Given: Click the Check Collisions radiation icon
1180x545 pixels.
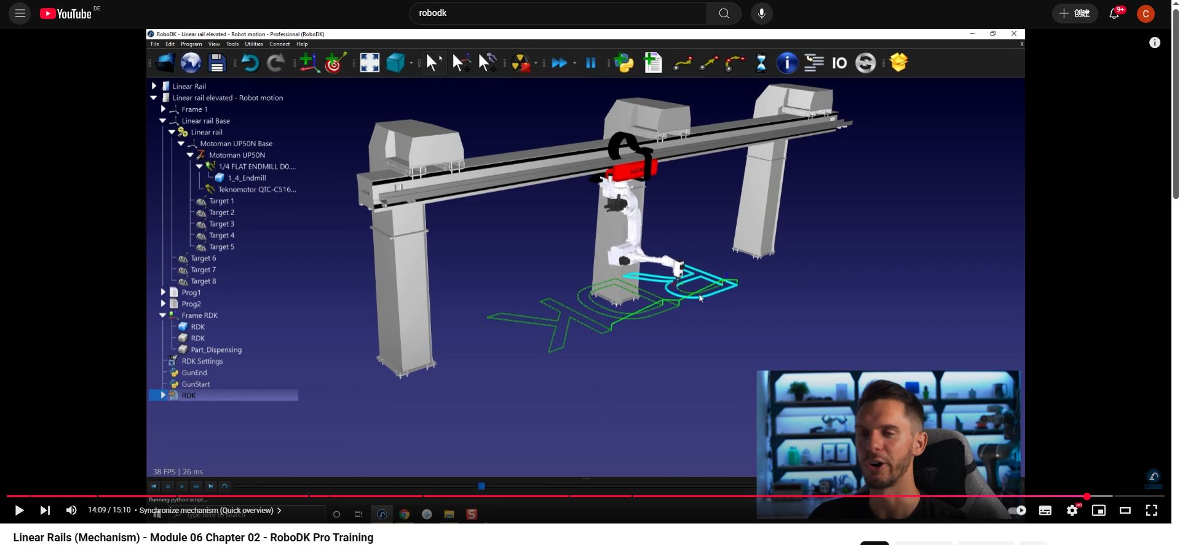Looking at the screenshot, I should 521,63.
